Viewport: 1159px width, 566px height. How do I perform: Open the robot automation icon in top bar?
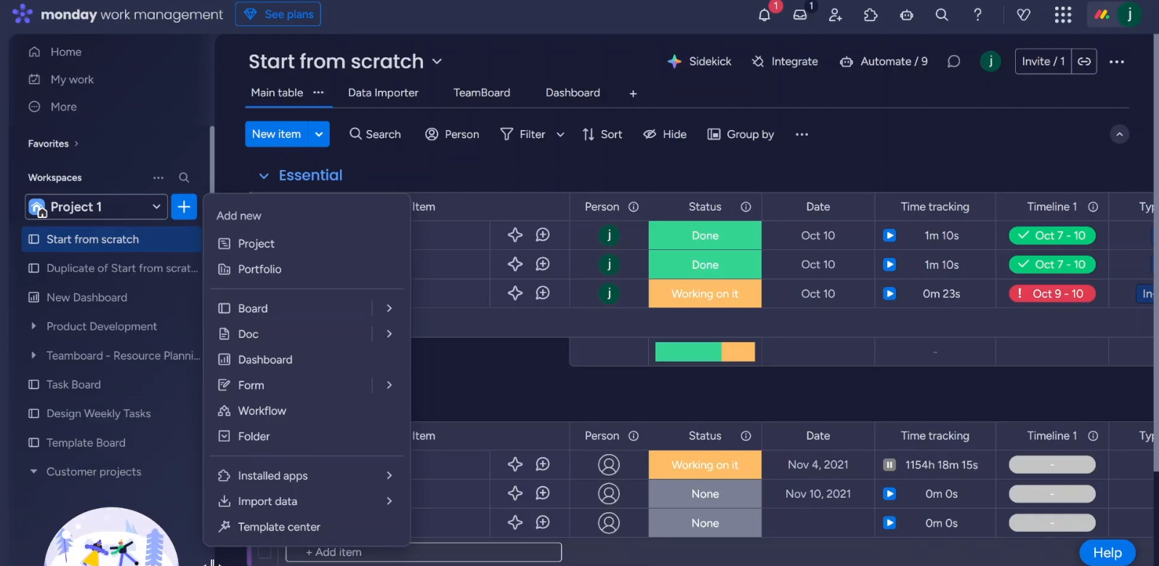pos(906,15)
